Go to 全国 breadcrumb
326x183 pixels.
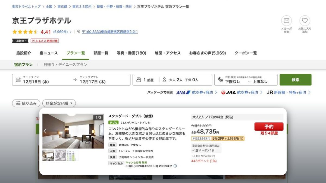pyautogui.click(x=49, y=7)
